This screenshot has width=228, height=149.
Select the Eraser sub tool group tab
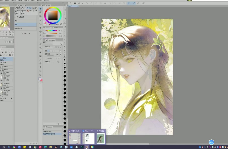pyautogui.click(x=29, y=8)
